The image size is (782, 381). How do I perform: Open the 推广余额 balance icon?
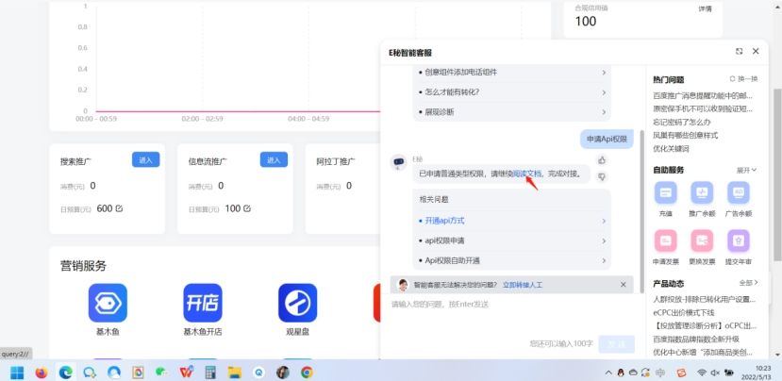(702, 193)
